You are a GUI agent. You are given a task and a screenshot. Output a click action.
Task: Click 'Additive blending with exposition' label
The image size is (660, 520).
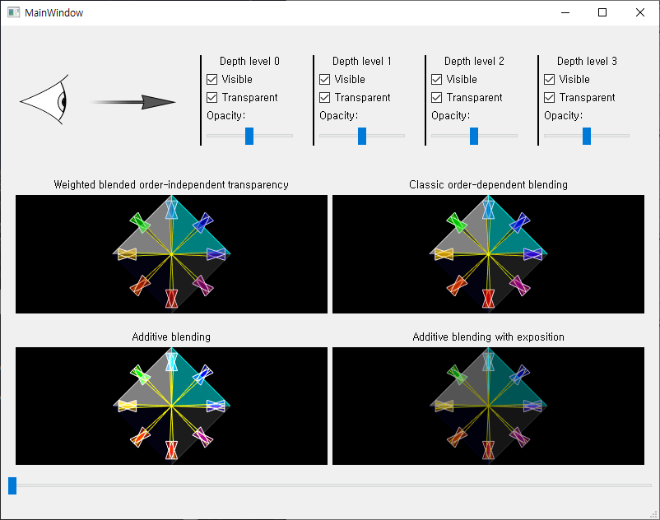pyautogui.click(x=488, y=337)
